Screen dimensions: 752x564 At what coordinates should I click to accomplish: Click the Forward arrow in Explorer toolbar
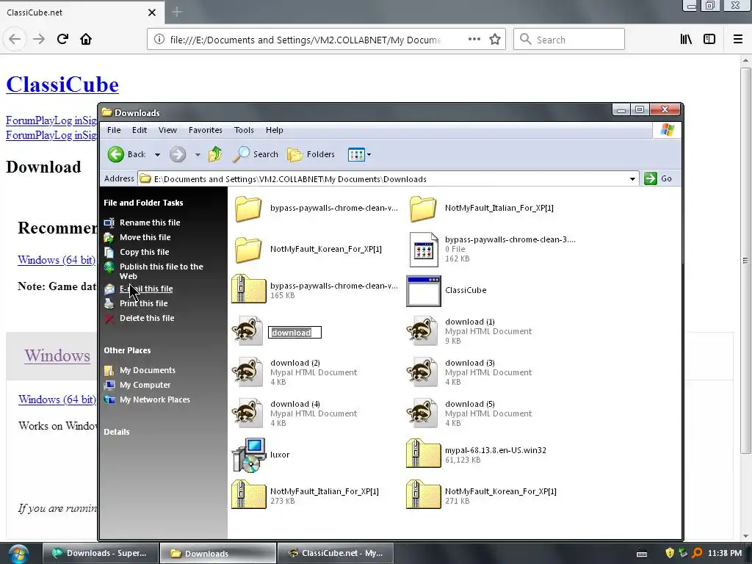(178, 154)
